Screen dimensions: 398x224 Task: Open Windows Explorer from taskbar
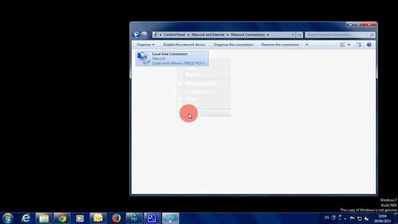44,218
